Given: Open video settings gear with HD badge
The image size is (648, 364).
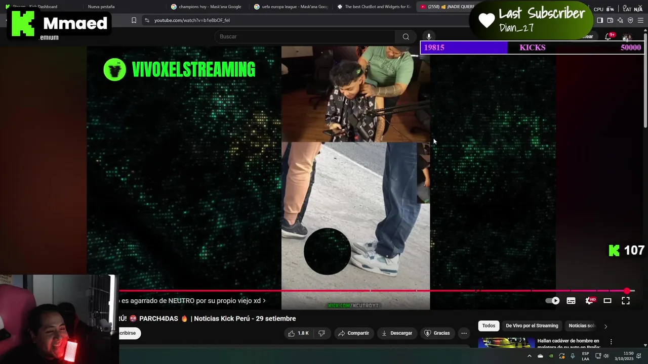Looking at the screenshot, I should coord(590,300).
